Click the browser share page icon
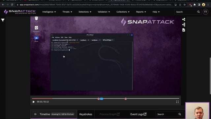Screen dimensions: 211x119 [x=180, y=5]
